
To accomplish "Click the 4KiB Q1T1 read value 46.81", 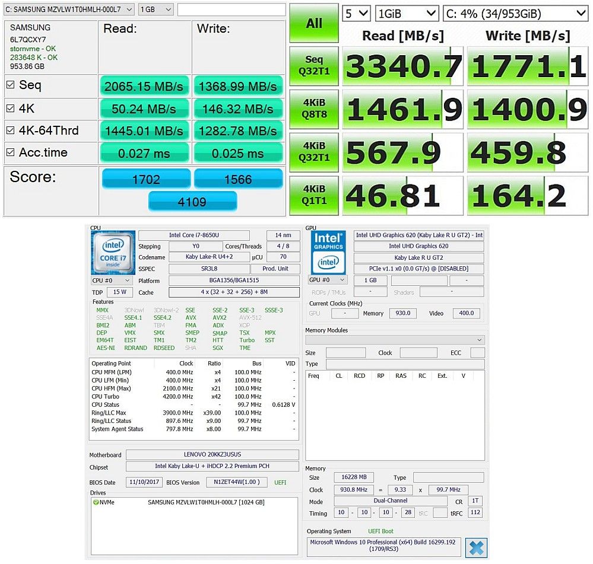I will click(403, 195).
